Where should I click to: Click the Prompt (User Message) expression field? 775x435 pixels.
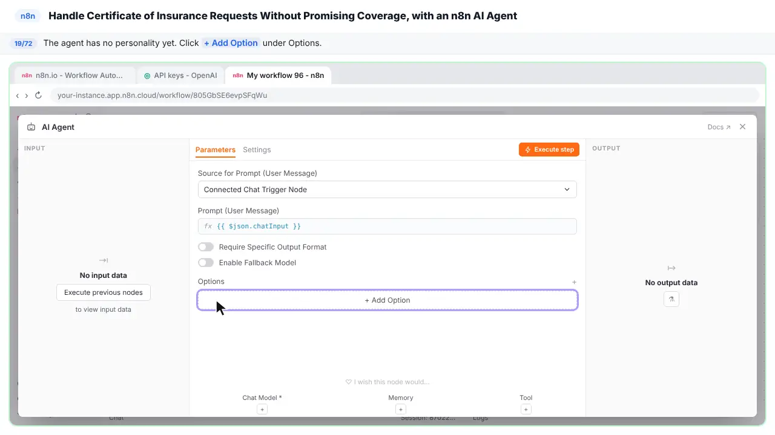point(387,226)
